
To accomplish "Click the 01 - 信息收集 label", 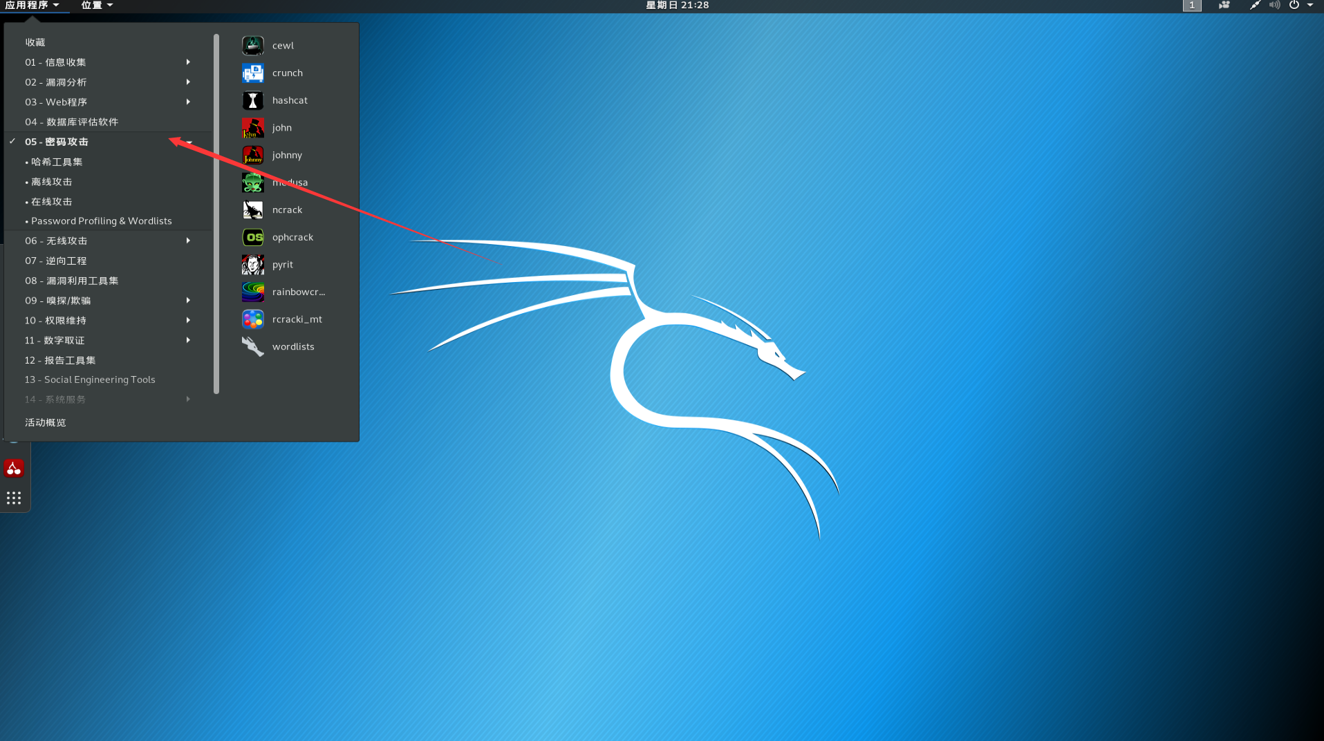I will [55, 62].
